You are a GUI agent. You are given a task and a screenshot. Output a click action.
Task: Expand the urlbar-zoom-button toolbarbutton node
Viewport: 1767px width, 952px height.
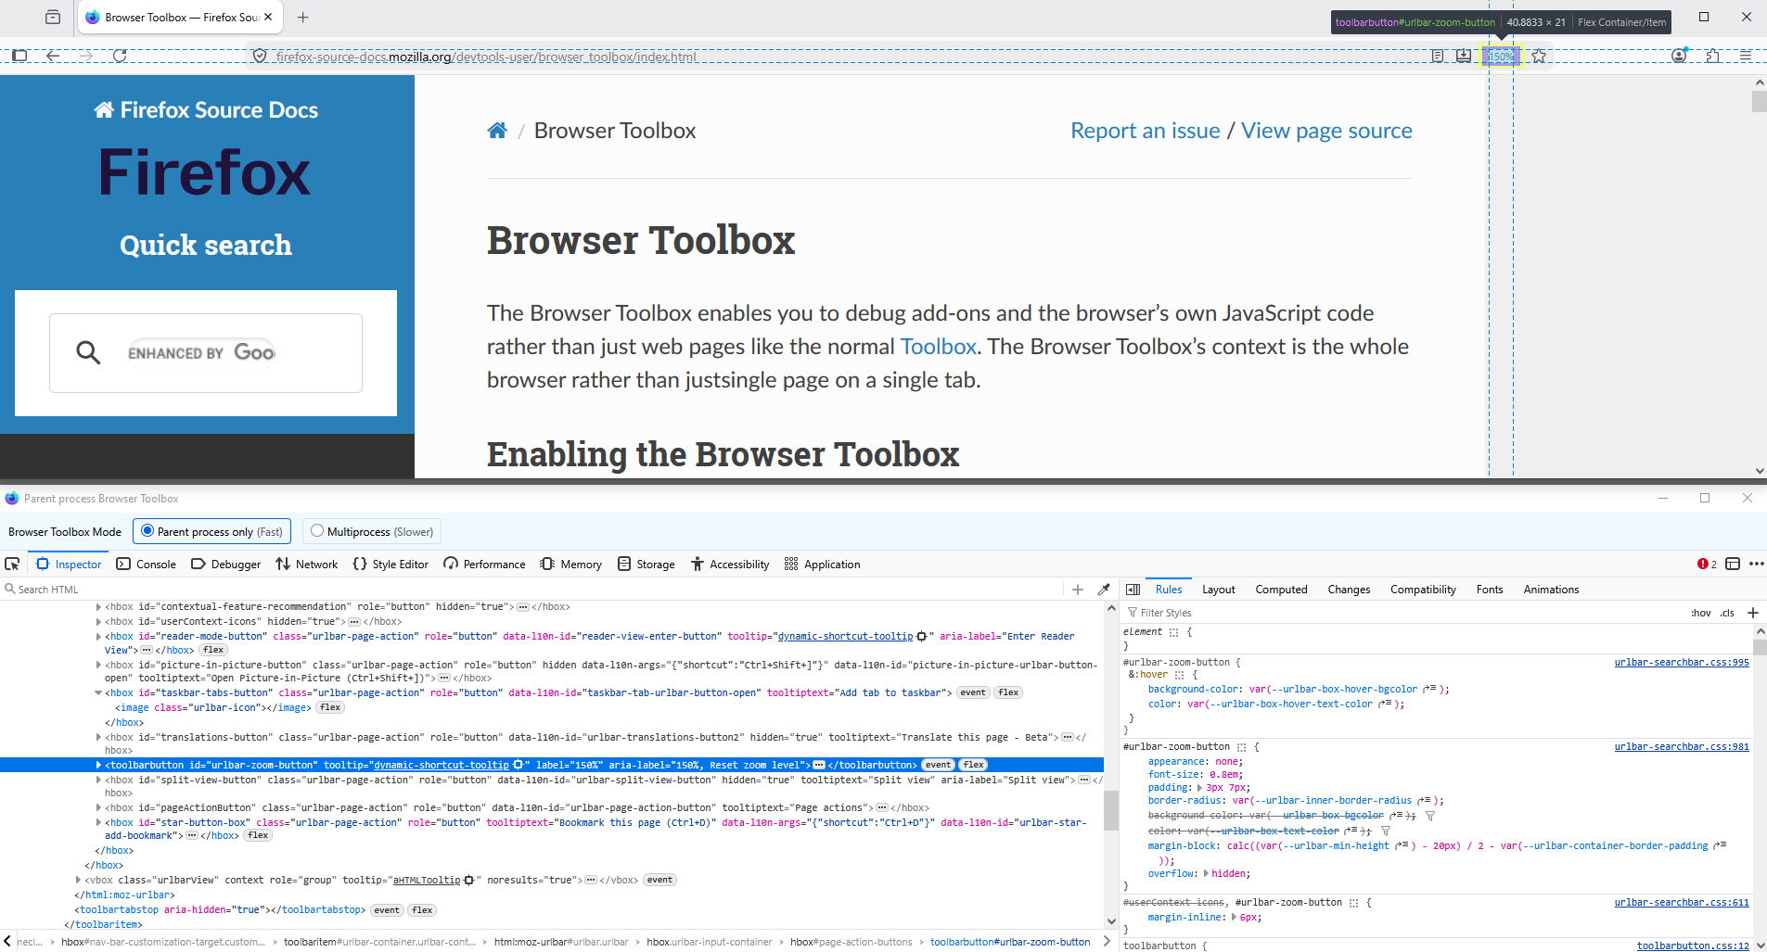pos(99,765)
